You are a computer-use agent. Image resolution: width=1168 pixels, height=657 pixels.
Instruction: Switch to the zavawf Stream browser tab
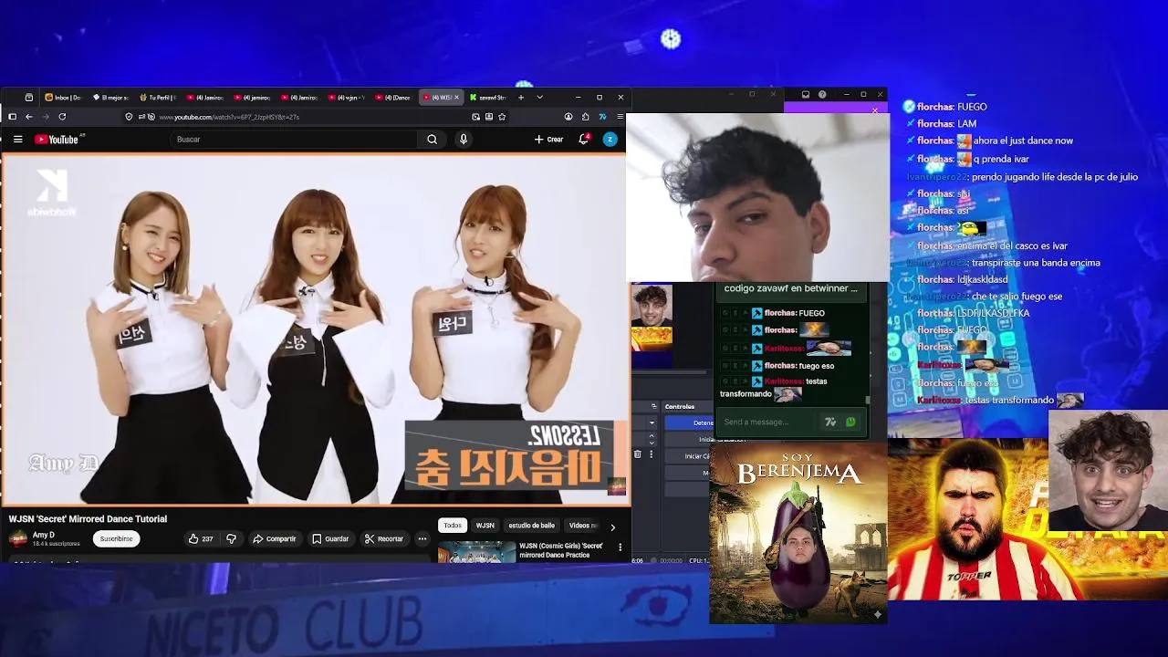tap(488, 98)
